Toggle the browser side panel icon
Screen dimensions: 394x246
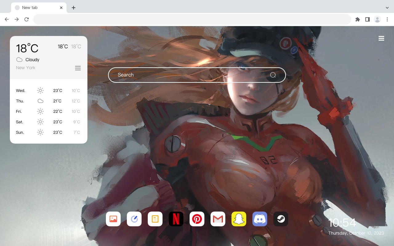[x=367, y=19]
